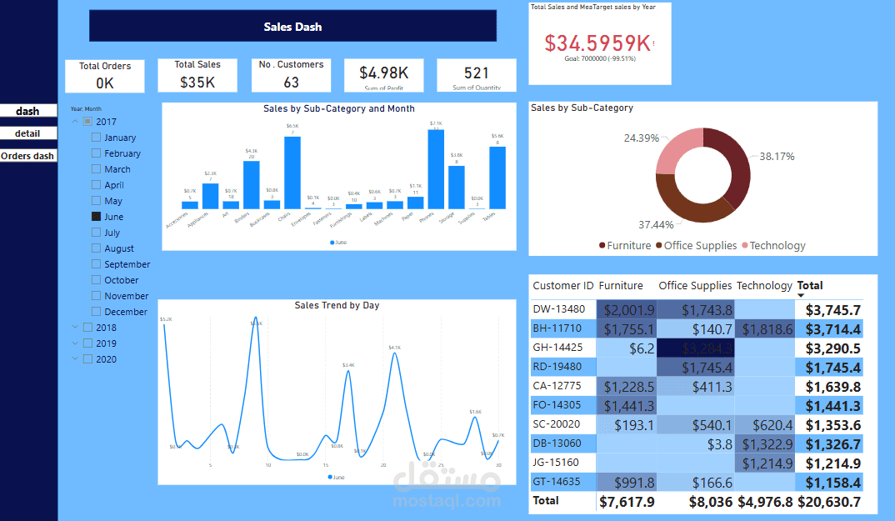Tick the 2018 year checkbox

[87, 328]
